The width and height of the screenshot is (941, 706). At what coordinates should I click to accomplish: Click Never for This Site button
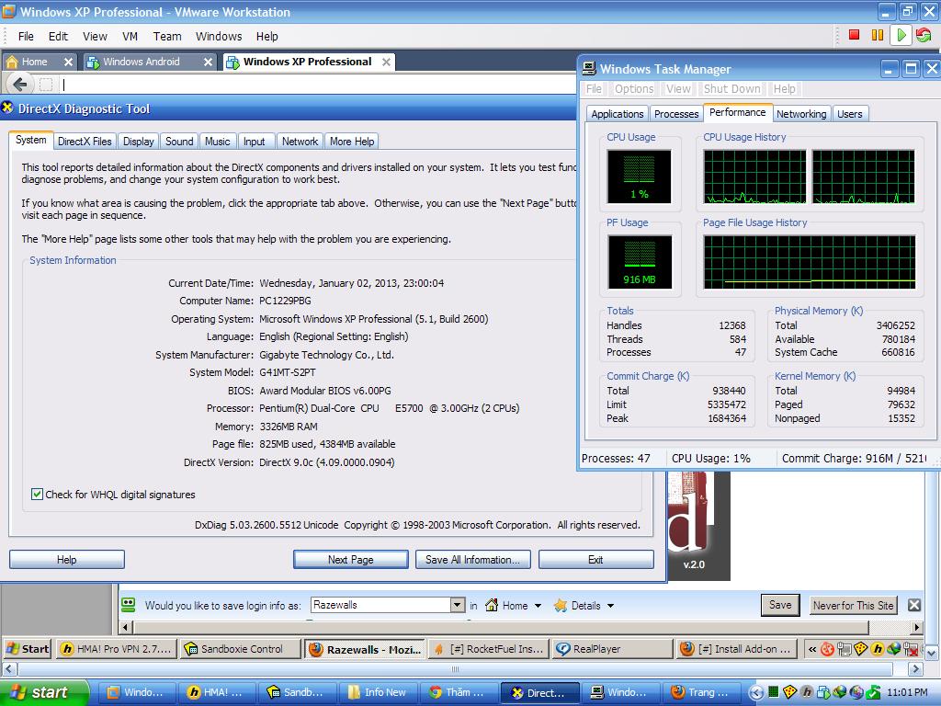coord(854,606)
